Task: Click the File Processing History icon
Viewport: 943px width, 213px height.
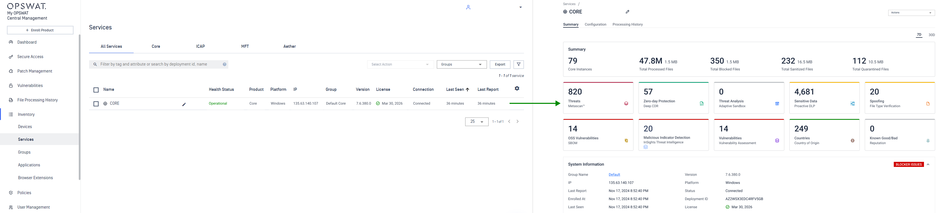Action: [x=11, y=100]
